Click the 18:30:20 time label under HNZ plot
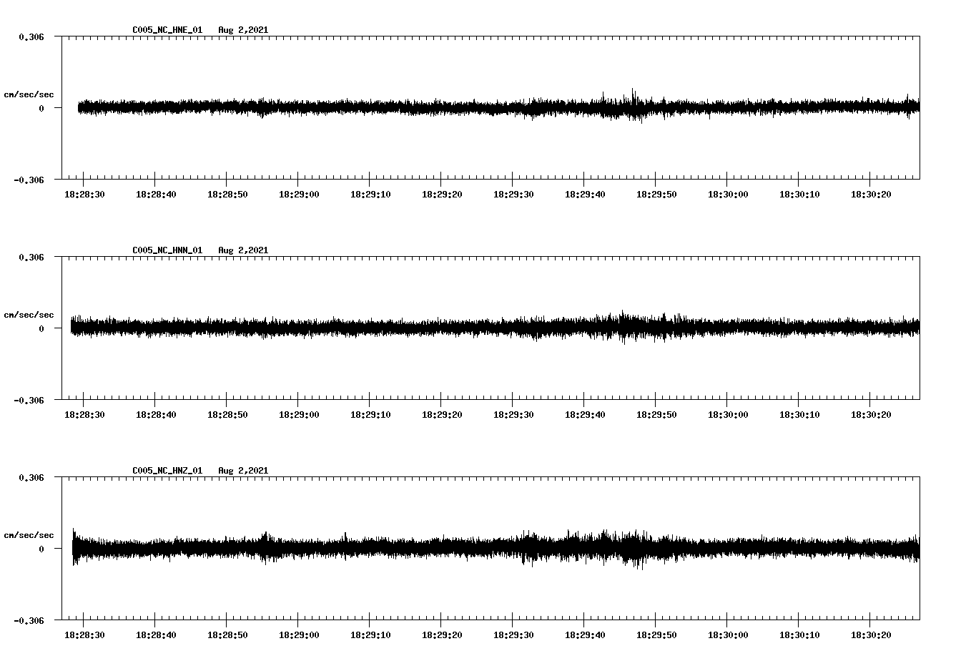 pyautogui.click(x=871, y=635)
